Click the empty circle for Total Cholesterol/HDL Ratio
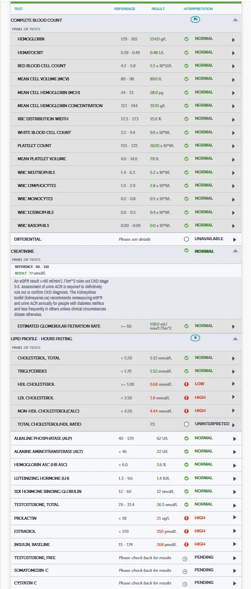Viewport: 251px width, 589px height. pyautogui.click(x=186, y=424)
